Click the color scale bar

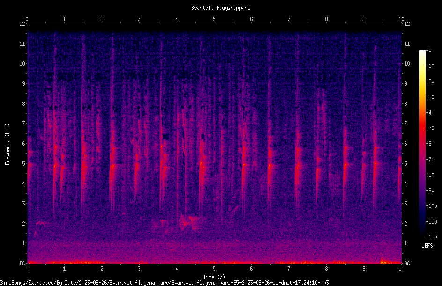422,143
